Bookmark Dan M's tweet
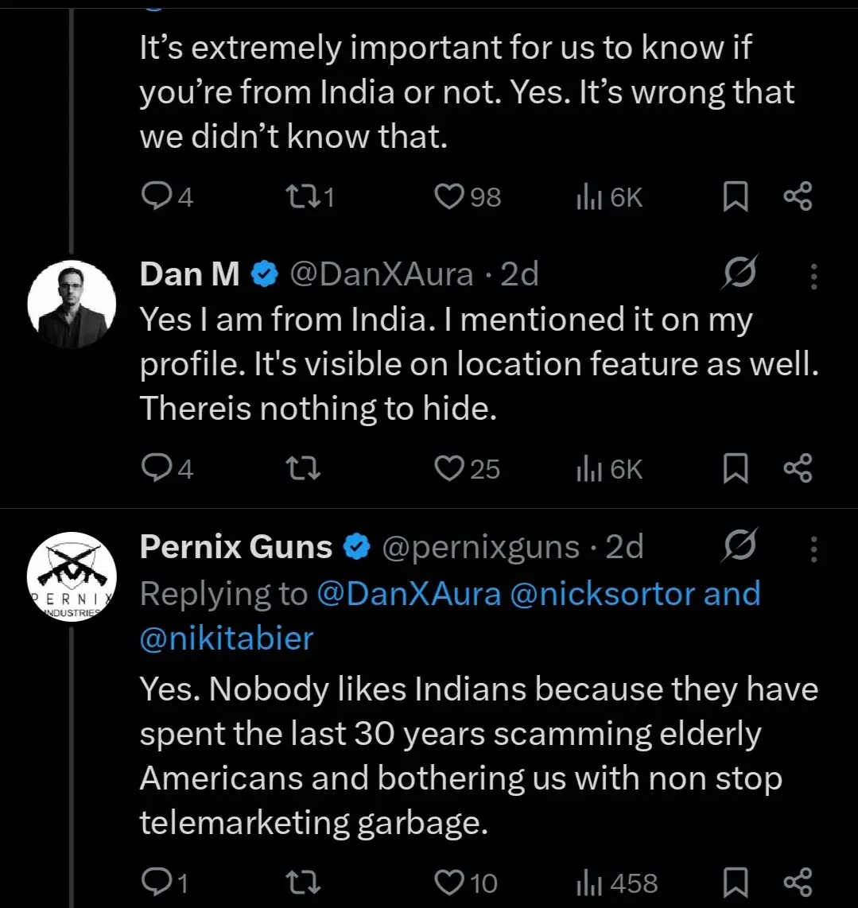Image resolution: width=858 pixels, height=908 pixels. point(736,469)
